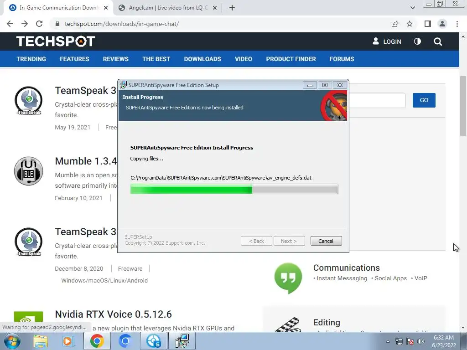Screen dimensions: 467x350
Task: Open Mumble 1.3.4 title link
Action: click(x=86, y=161)
